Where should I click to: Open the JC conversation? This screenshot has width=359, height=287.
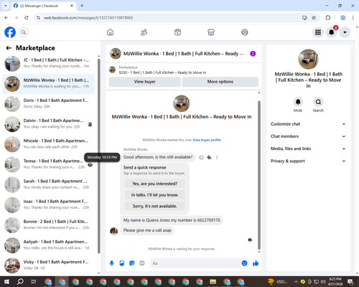point(48,63)
